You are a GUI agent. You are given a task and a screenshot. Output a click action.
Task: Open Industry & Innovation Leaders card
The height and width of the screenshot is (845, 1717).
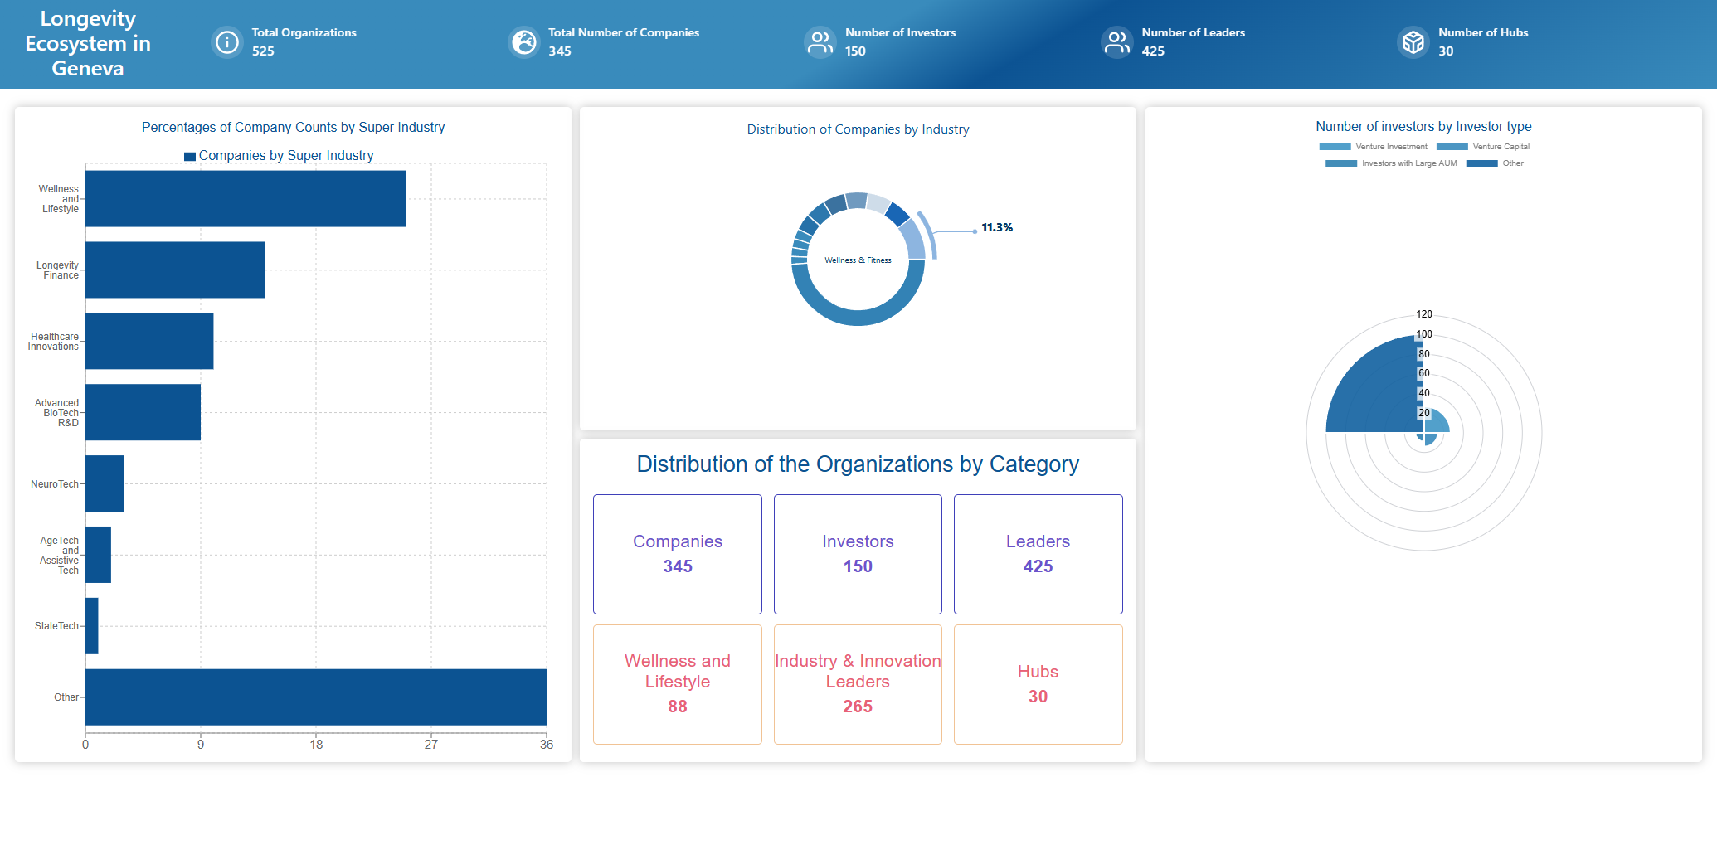point(858,684)
